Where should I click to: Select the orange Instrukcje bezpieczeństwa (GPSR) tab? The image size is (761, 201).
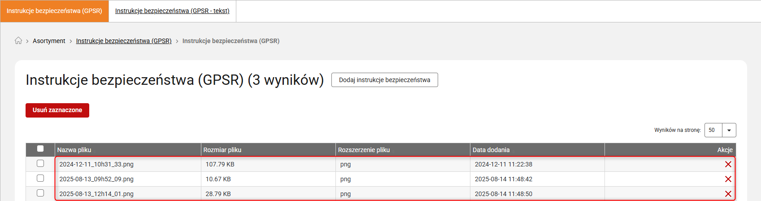(x=54, y=11)
